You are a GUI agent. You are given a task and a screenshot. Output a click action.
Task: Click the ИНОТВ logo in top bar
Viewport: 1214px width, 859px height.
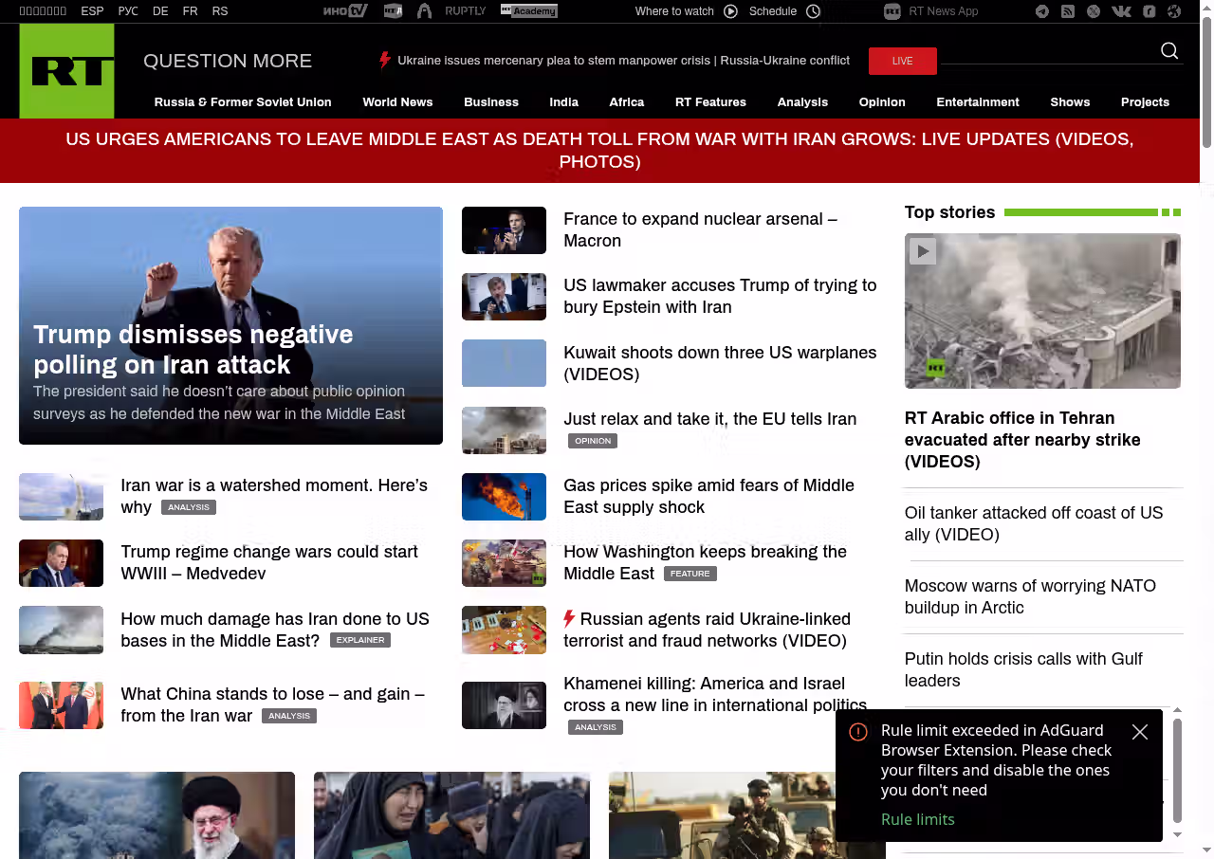coord(345,11)
